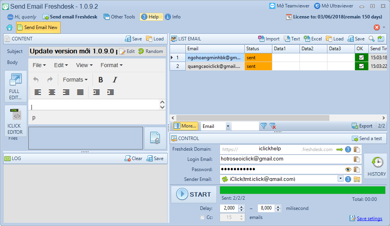Click the search magnifier in List Email
390x226 pixels.
coord(372,39)
